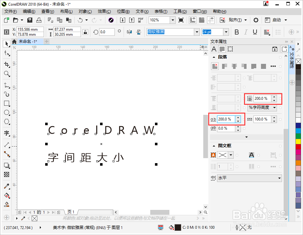Click the Import icon

[123, 20]
